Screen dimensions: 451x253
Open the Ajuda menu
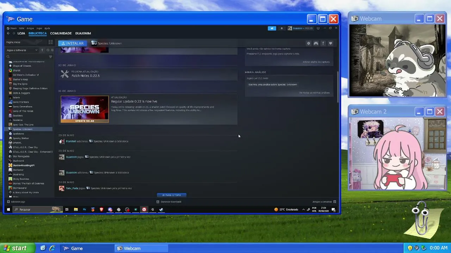click(47, 28)
